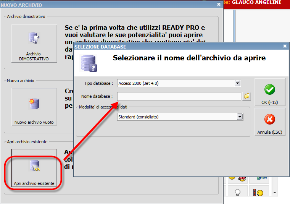Close the NUOVO ARCHIVIO window
Image resolution: width=290 pixels, height=204 pixels.
(x=219, y=5)
